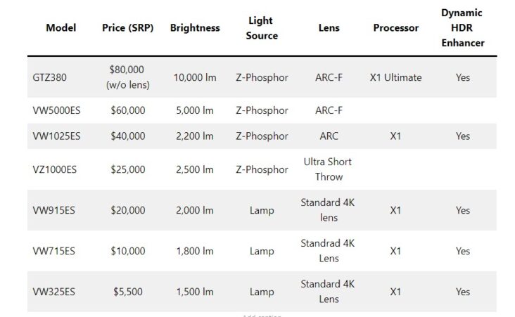The height and width of the screenshot is (317, 515).
Task: Click the VW1025ES model name
Action: tap(56, 136)
